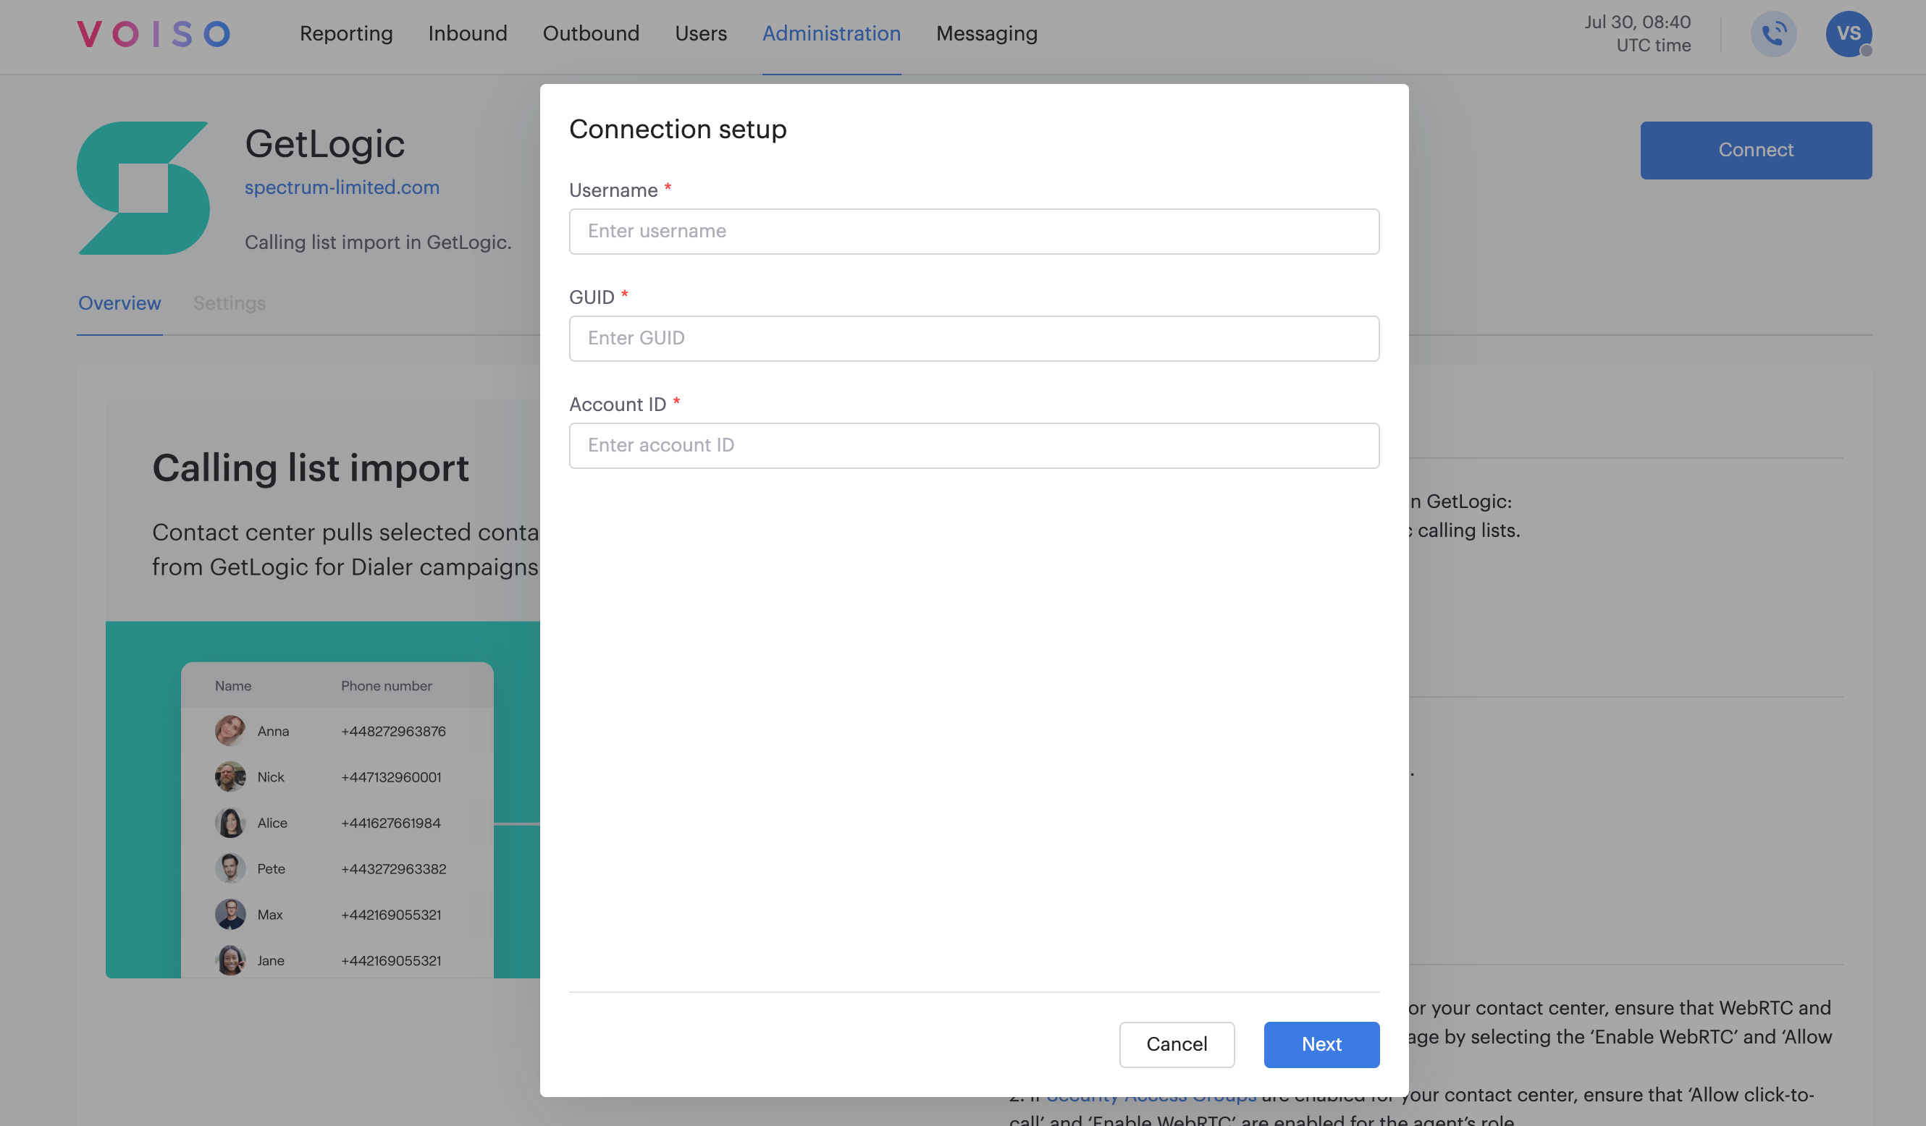Image resolution: width=1926 pixels, height=1126 pixels.
Task: Click the 'Phone number' column header
Action: pyautogui.click(x=386, y=686)
